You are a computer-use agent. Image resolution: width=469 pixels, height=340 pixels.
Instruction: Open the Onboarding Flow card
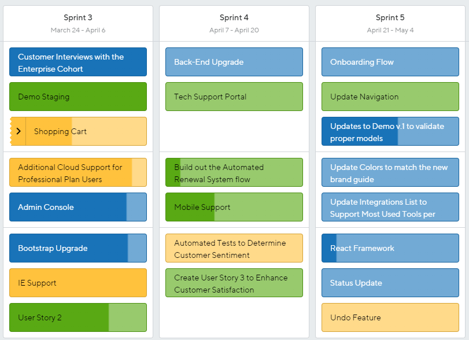coord(390,62)
